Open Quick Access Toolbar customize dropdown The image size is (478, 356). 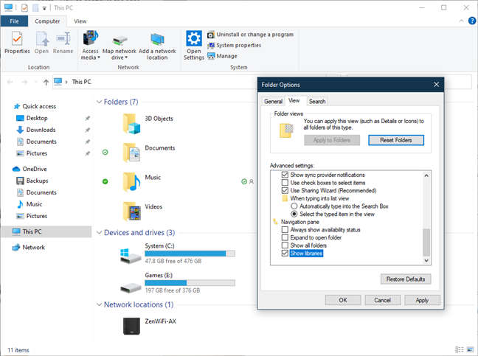(x=44, y=8)
